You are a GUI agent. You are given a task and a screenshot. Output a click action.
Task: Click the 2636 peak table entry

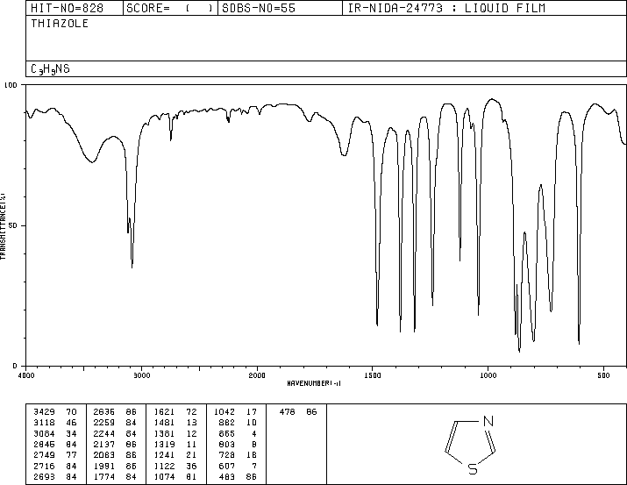tap(115, 412)
